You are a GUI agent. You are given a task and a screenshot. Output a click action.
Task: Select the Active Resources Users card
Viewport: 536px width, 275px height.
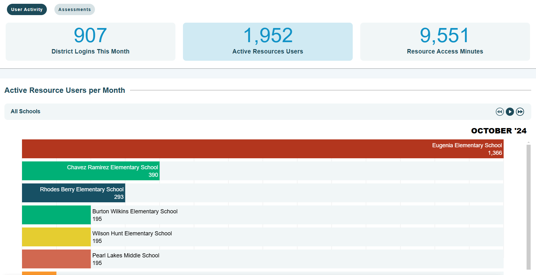268,42
